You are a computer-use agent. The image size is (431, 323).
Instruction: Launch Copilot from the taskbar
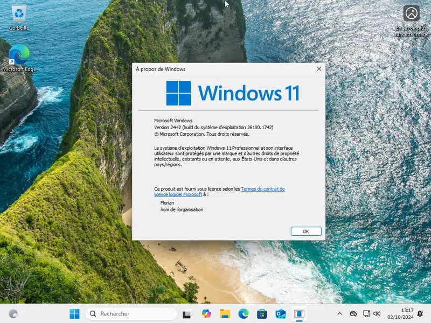[x=206, y=314]
